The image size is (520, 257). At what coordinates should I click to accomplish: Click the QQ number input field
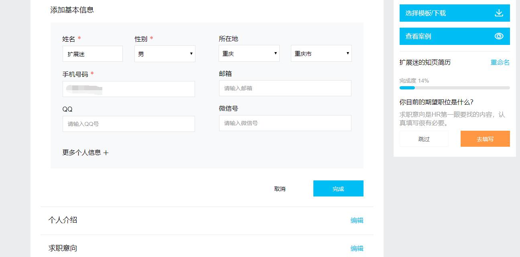pyautogui.click(x=128, y=123)
